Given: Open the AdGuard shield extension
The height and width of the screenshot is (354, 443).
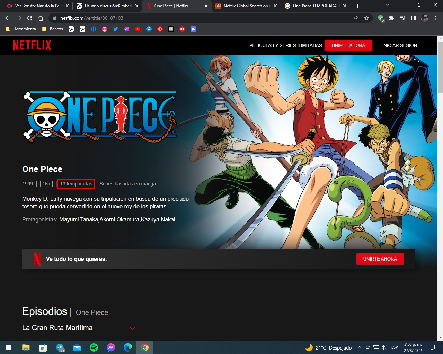Looking at the screenshot, I should click(x=381, y=18).
